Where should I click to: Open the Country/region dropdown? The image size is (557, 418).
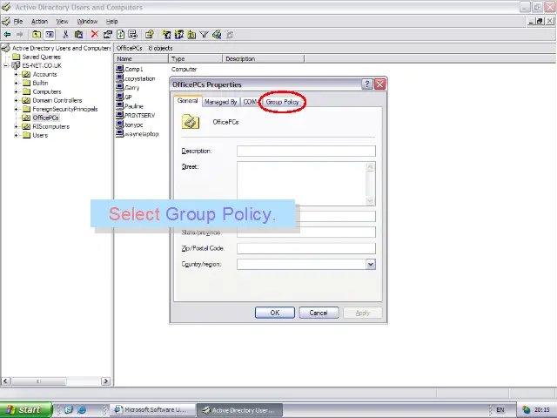(371, 264)
